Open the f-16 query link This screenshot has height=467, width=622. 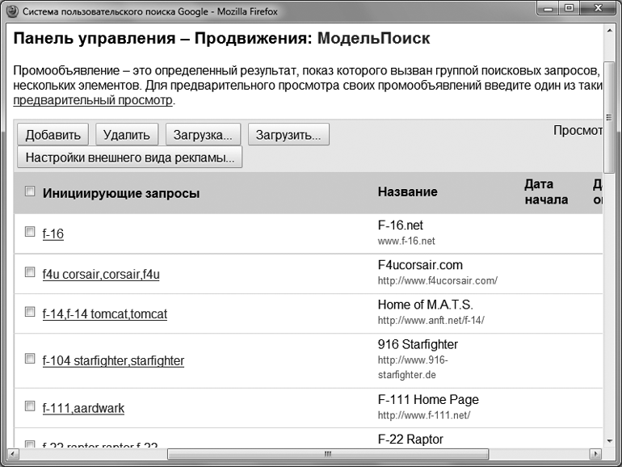click(53, 234)
